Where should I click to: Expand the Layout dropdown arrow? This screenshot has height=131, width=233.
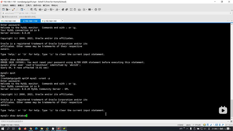coord(92,9)
